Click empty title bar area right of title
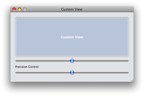 [x=107, y=9]
